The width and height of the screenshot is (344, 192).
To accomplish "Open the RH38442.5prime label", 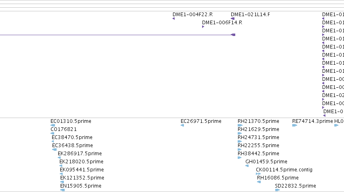I will pos(258,154).
